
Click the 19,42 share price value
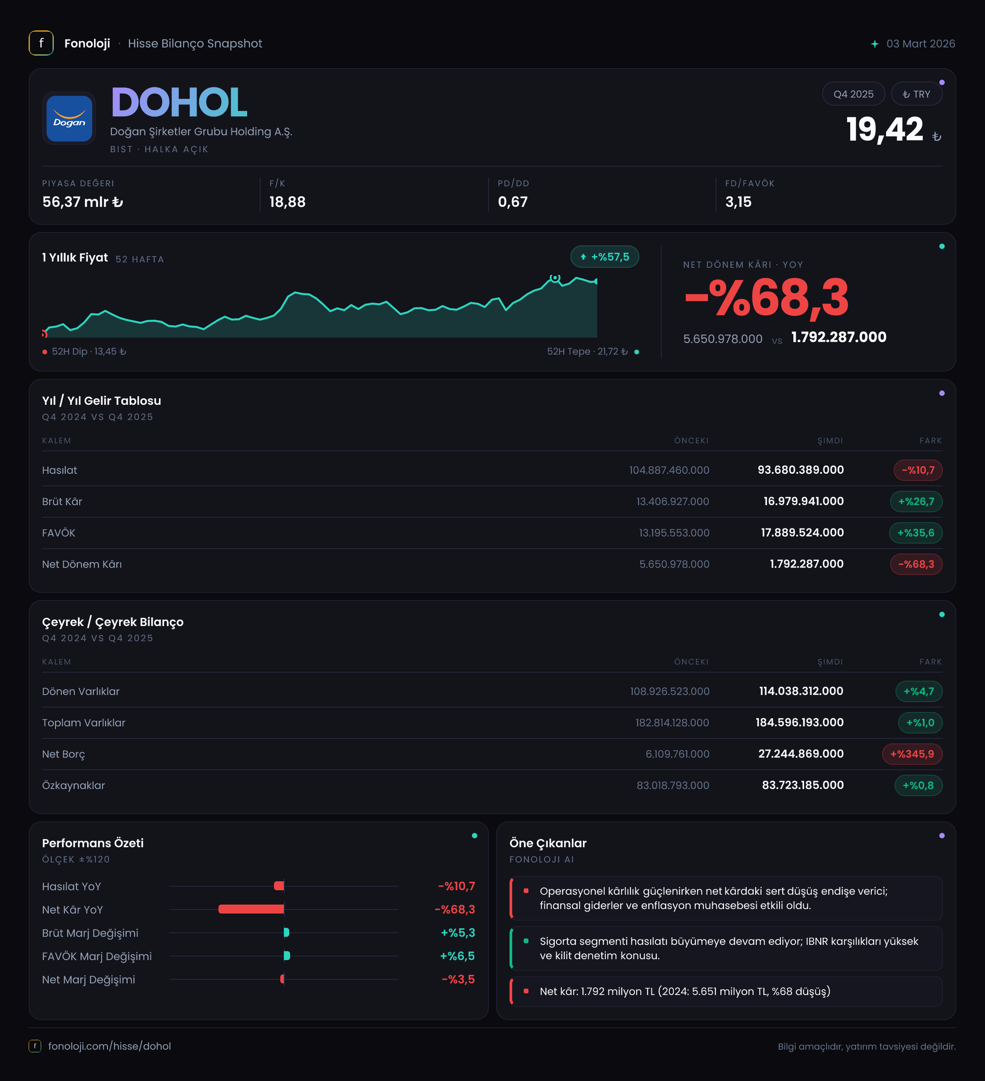(885, 129)
